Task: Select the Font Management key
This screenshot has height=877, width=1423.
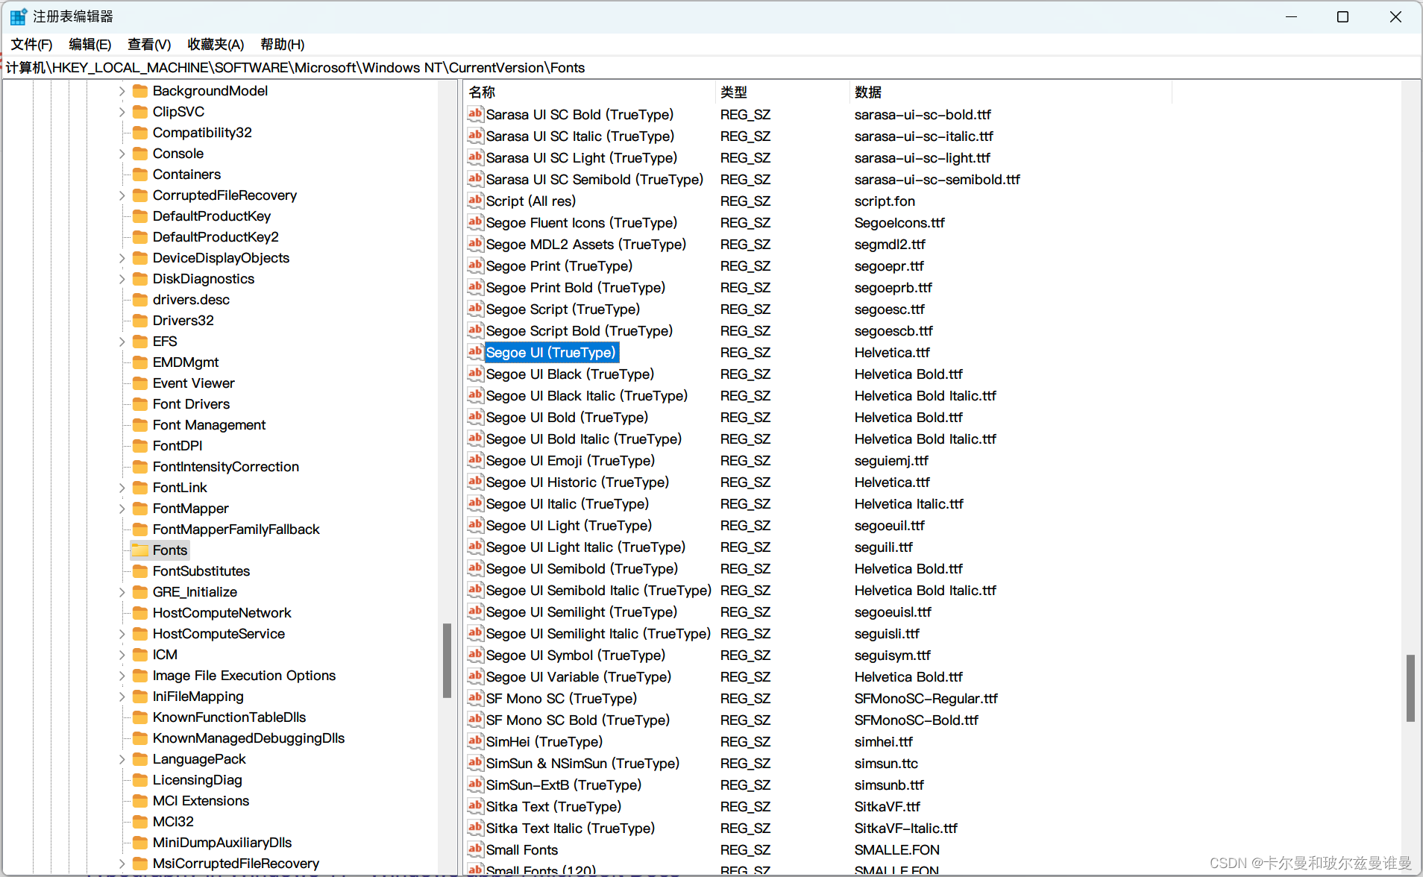Action: tap(209, 425)
